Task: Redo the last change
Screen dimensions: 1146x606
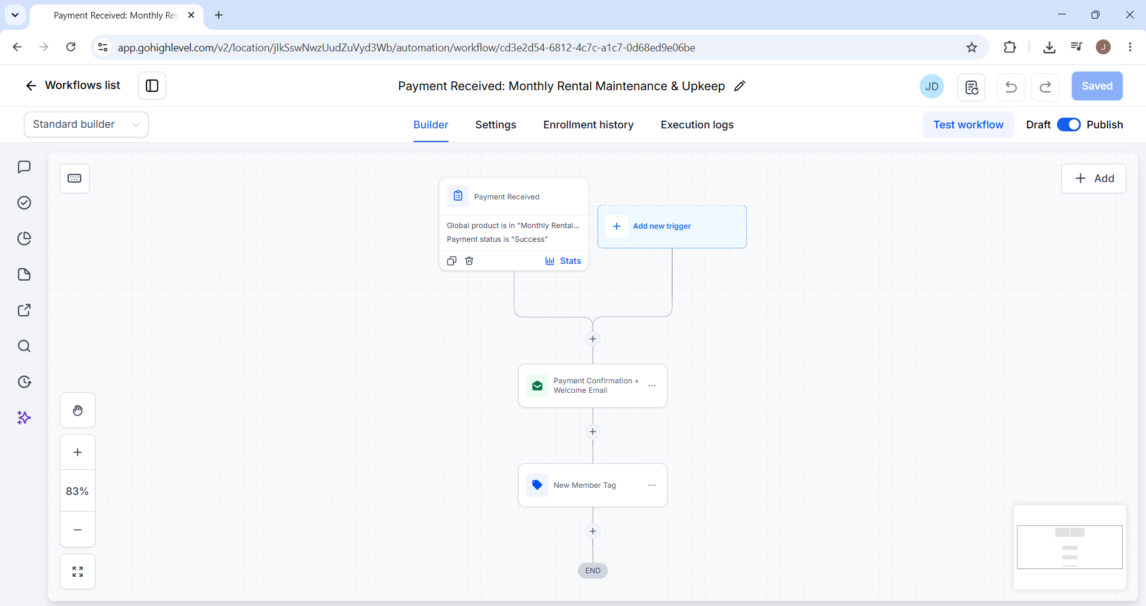Action: [1046, 87]
